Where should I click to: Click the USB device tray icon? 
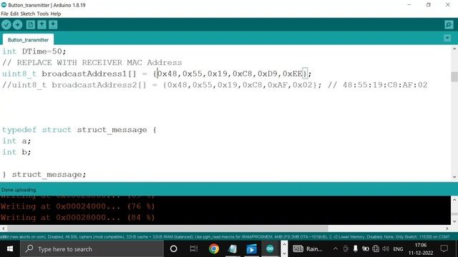355,249
